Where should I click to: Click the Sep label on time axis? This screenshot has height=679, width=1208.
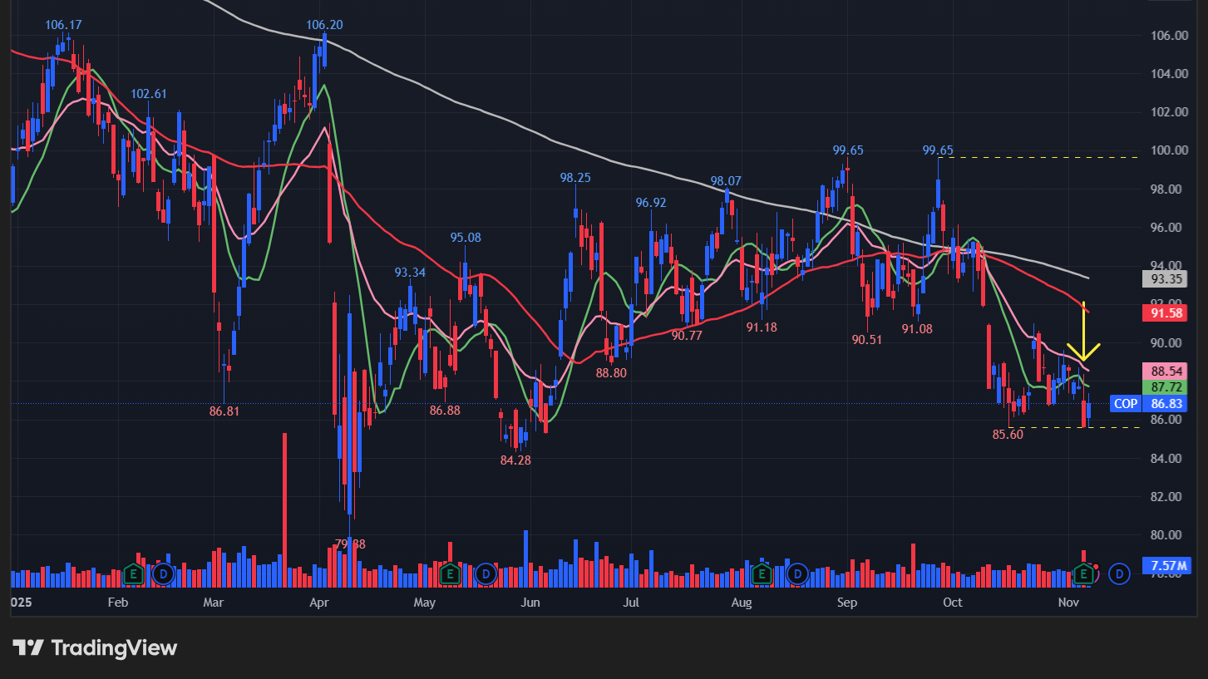pyautogui.click(x=846, y=602)
